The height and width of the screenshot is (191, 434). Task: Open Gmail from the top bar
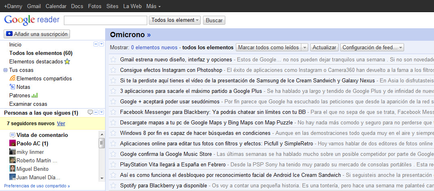[x=34, y=6]
